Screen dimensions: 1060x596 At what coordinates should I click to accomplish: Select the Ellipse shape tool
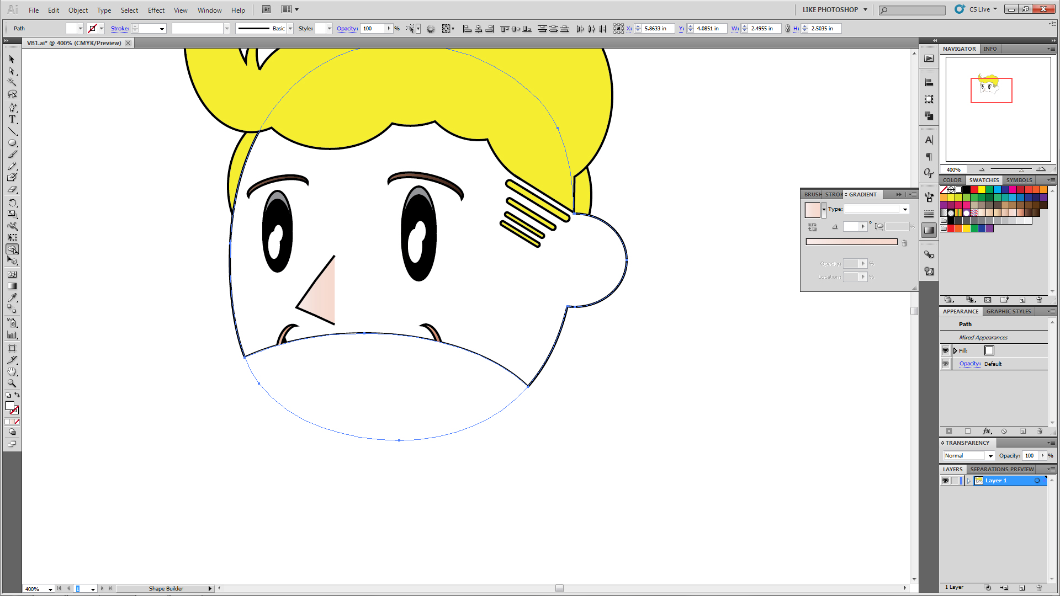click(x=12, y=142)
